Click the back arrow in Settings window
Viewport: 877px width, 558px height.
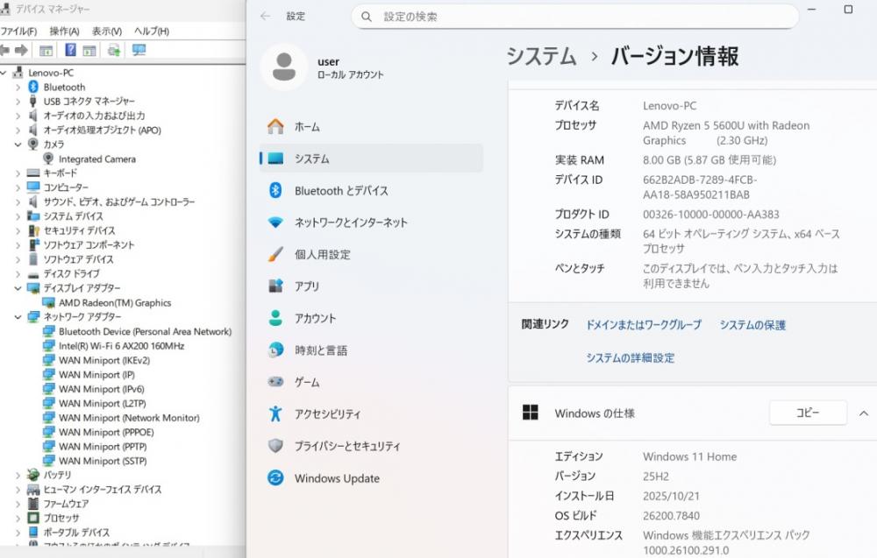[x=265, y=16]
